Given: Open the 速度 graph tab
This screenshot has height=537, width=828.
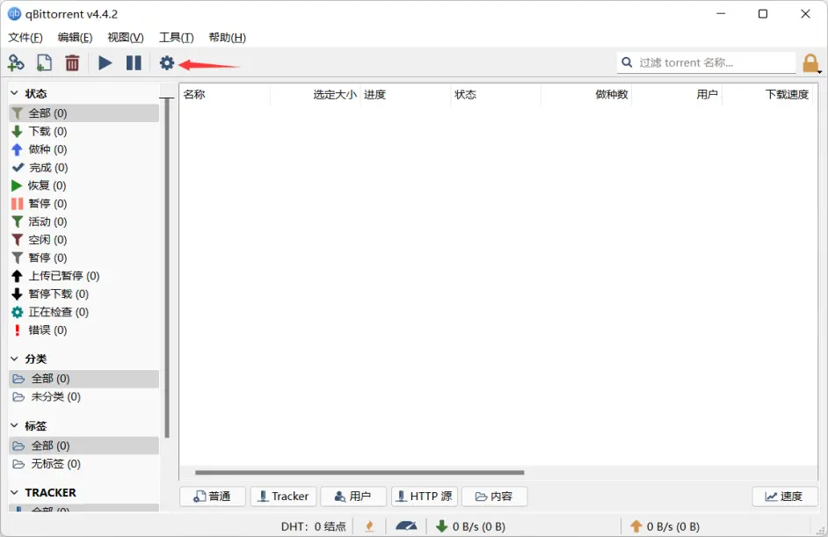Looking at the screenshot, I should [785, 497].
